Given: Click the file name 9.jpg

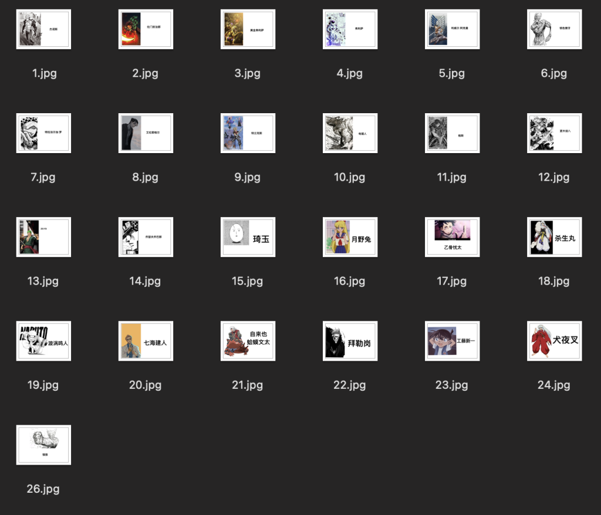Looking at the screenshot, I should point(248,177).
